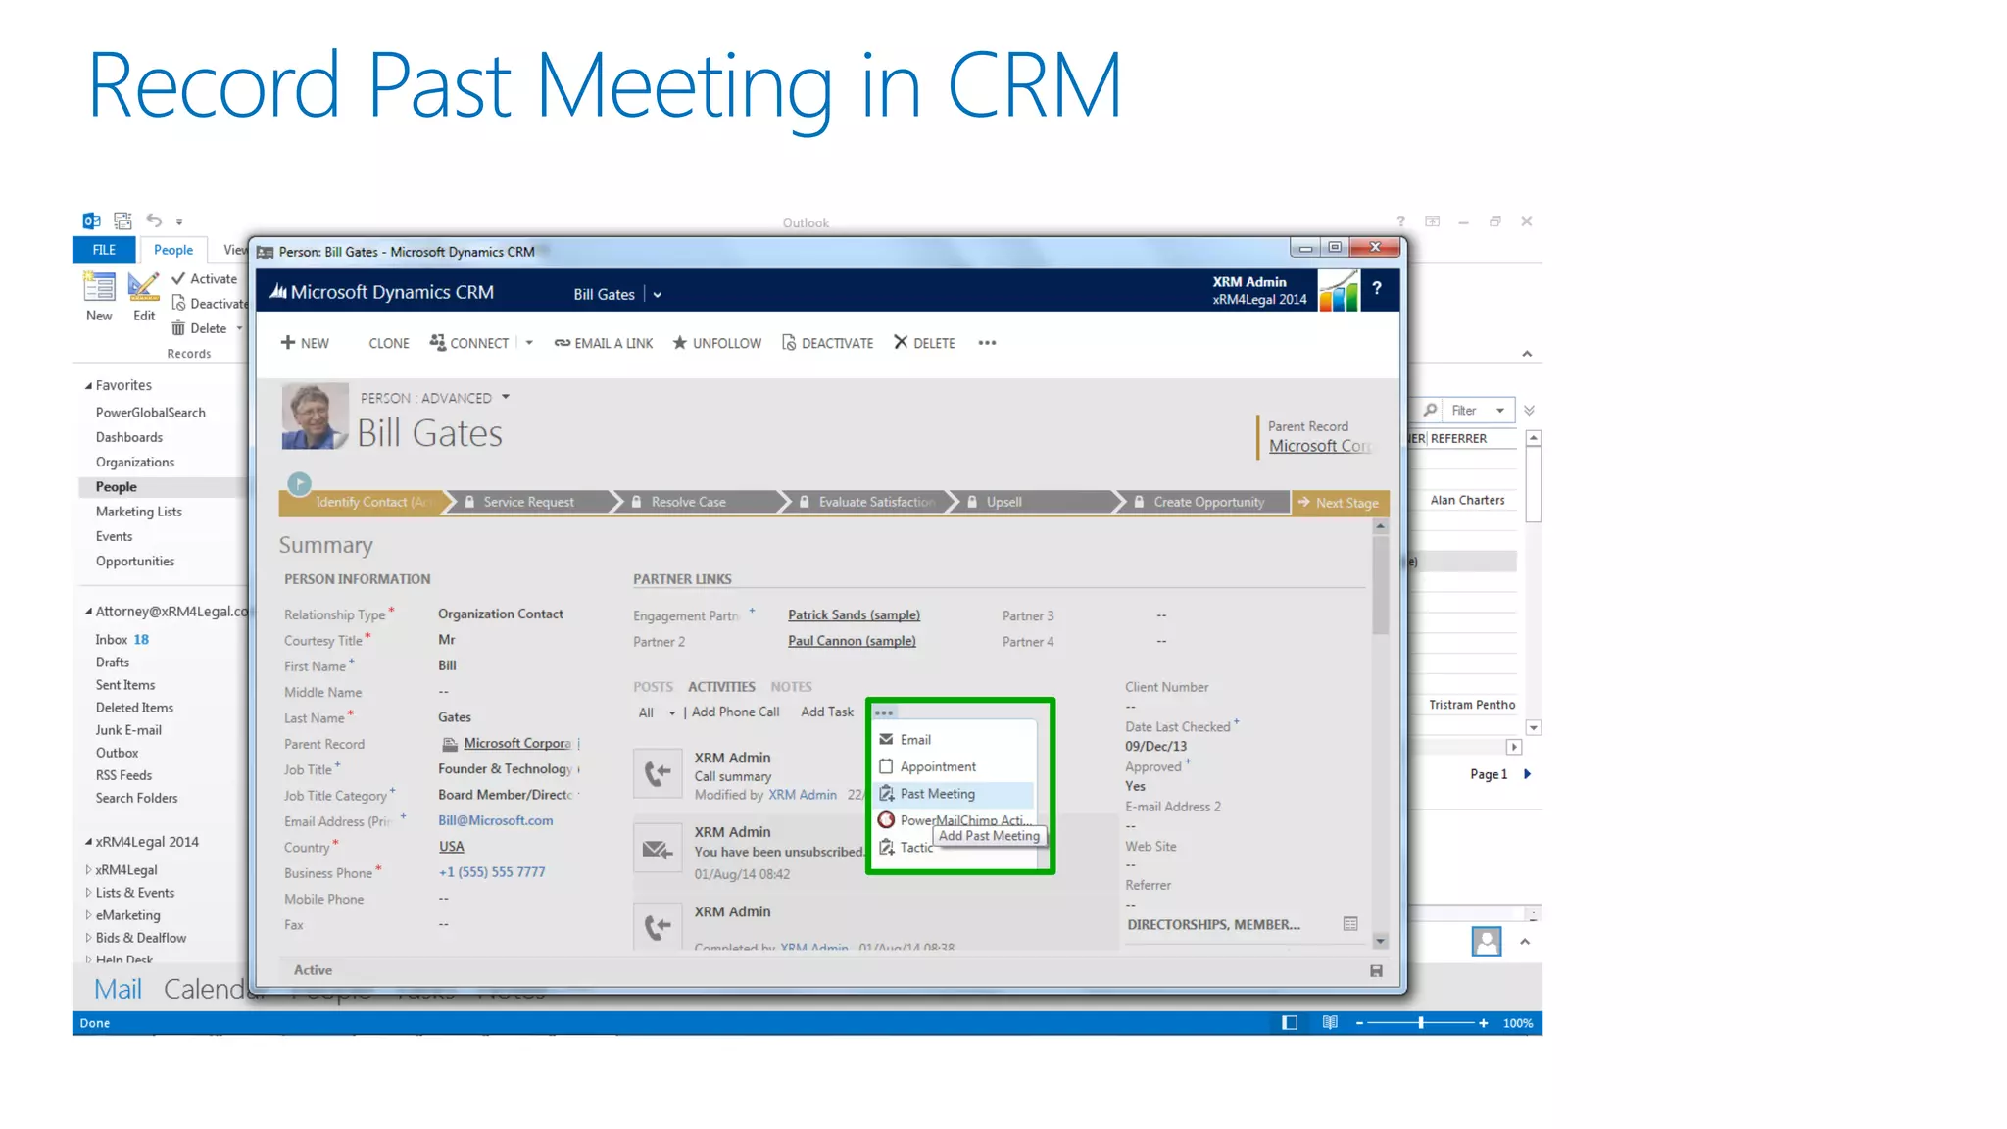Open Inbox folder with 18 items
The height and width of the screenshot is (1129, 2007).
pos(122,639)
